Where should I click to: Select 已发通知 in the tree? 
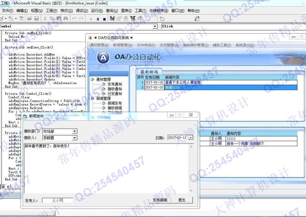(114, 94)
